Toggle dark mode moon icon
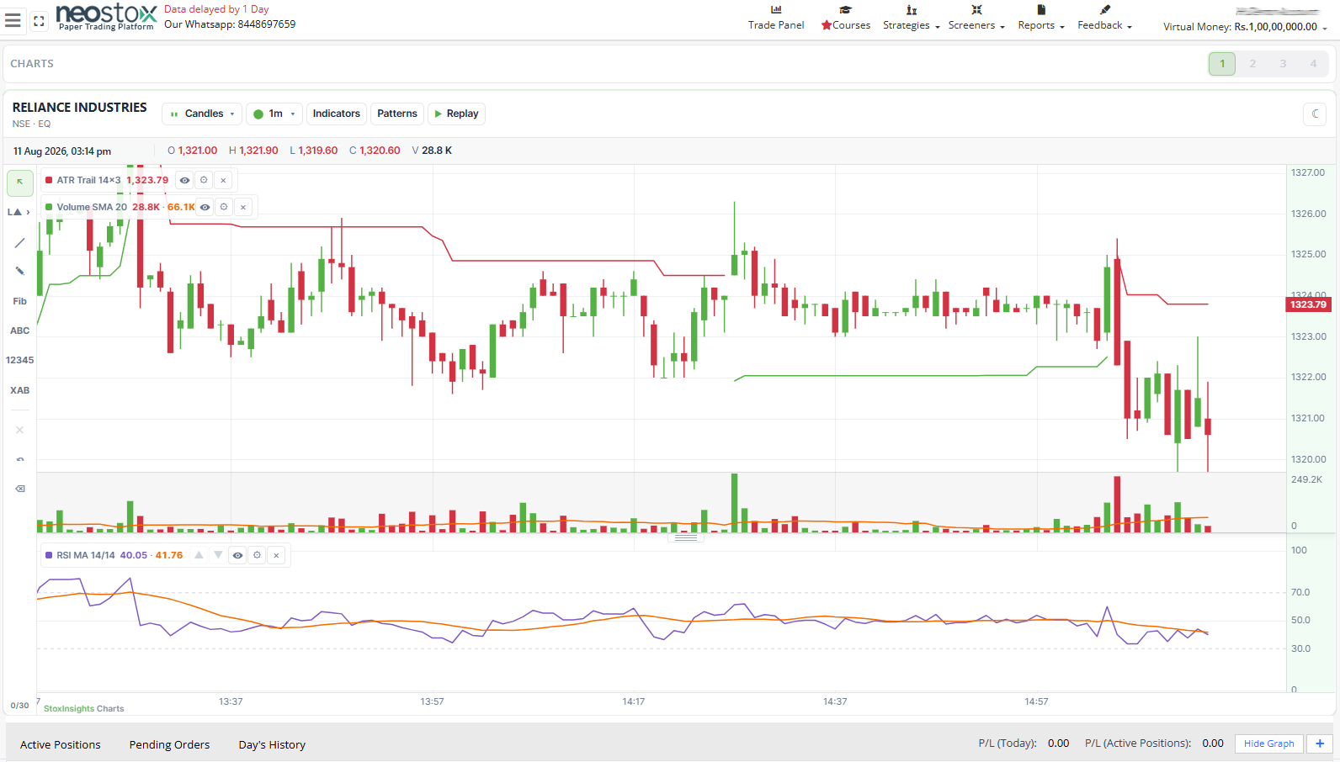The height and width of the screenshot is (762, 1340). click(1315, 114)
